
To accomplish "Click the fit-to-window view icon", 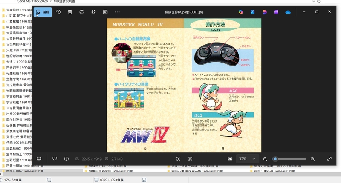I will click(x=230, y=159).
